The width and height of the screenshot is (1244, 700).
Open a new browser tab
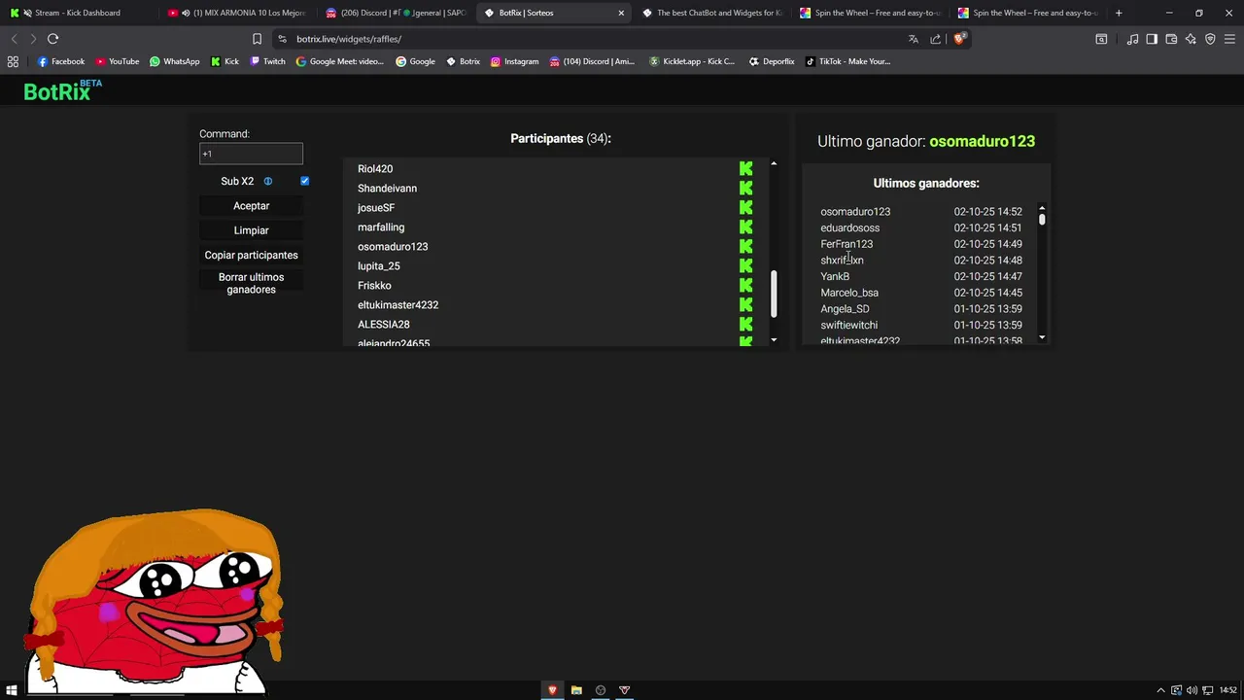[1119, 13]
